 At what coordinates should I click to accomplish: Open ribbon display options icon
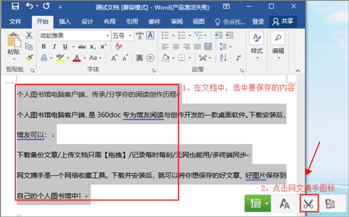pos(226,6)
